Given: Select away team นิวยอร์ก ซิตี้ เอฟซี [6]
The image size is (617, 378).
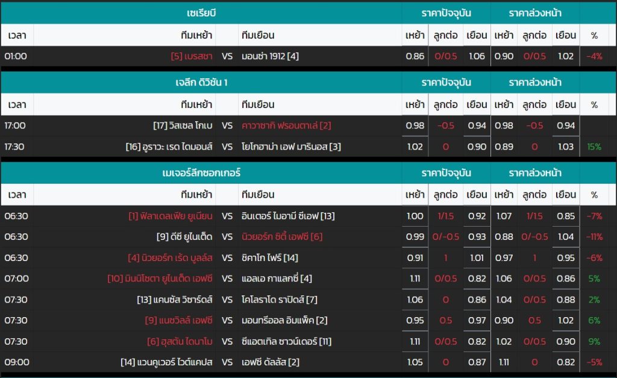Looking at the screenshot, I should 282,237.
